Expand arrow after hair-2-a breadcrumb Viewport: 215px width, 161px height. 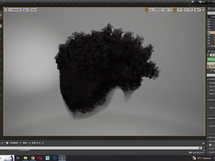pyautogui.click(x=43, y=143)
